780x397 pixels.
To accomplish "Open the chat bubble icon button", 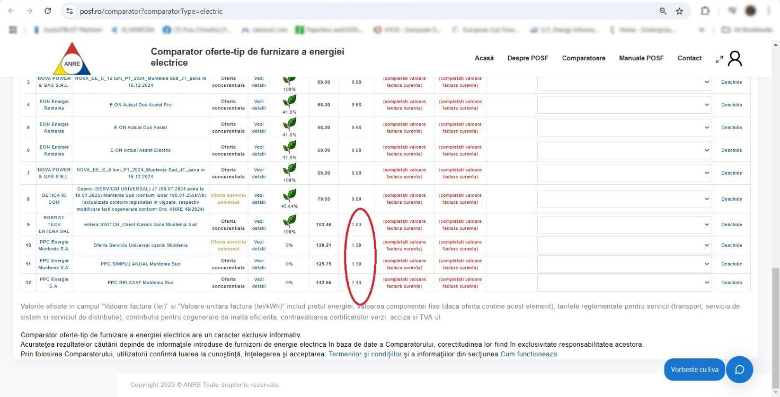I will click(739, 369).
